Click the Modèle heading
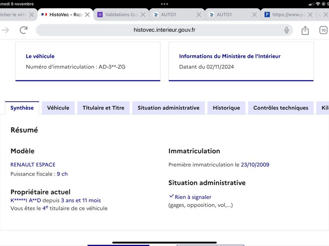The height and width of the screenshot is (246, 329). click(x=23, y=151)
